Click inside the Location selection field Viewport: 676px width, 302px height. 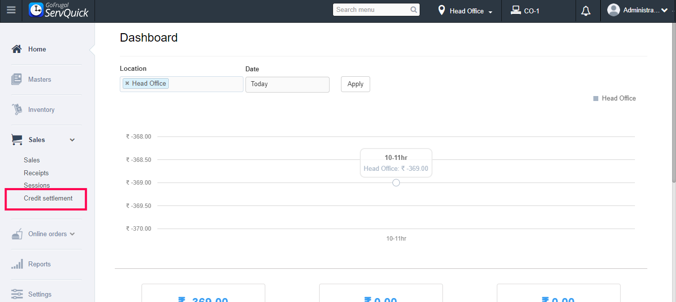pyautogui.click(x=182, y=84)
